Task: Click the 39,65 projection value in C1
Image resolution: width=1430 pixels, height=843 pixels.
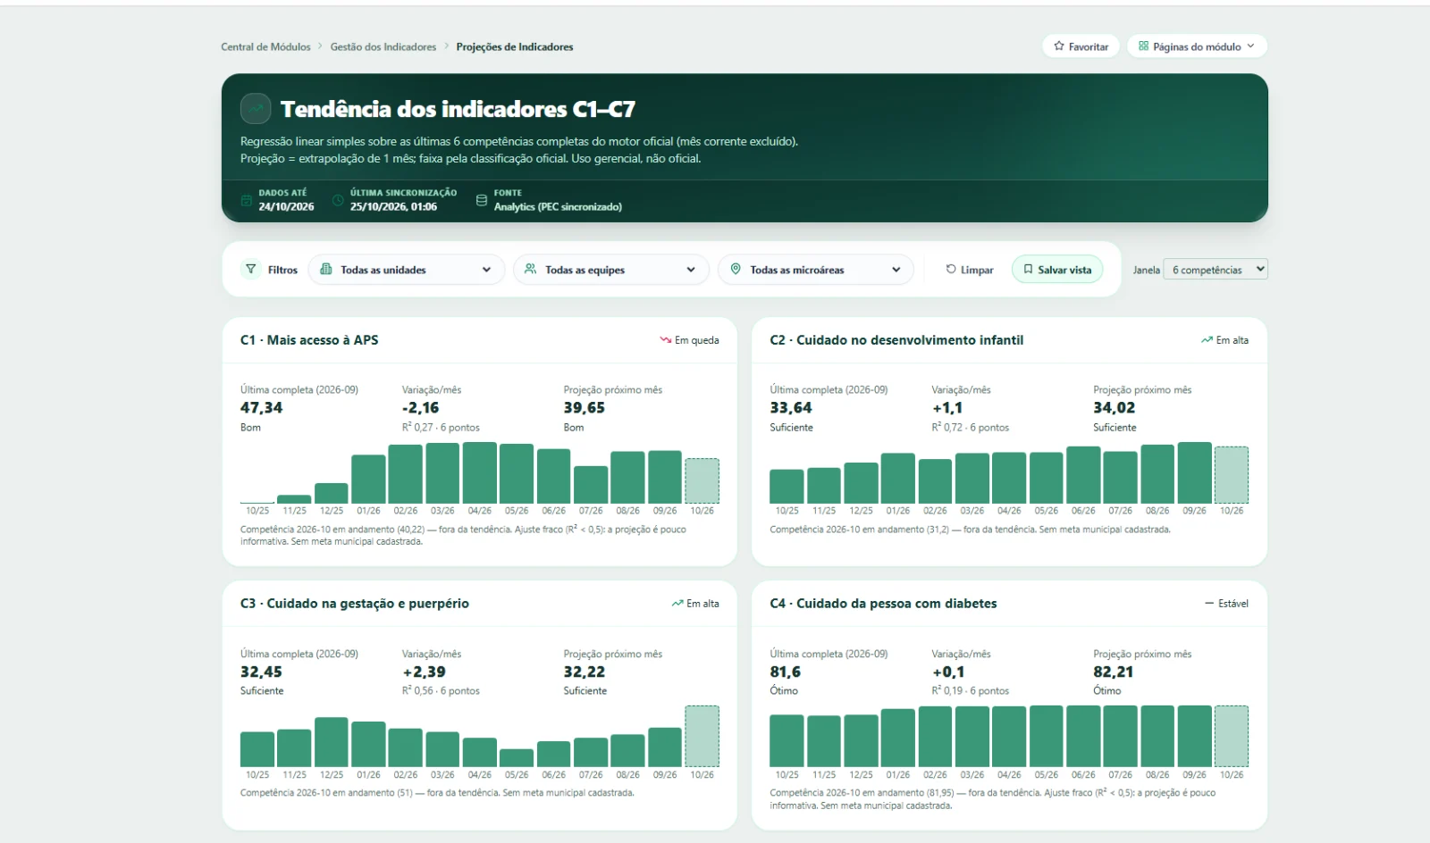Action: pos(585,408)
